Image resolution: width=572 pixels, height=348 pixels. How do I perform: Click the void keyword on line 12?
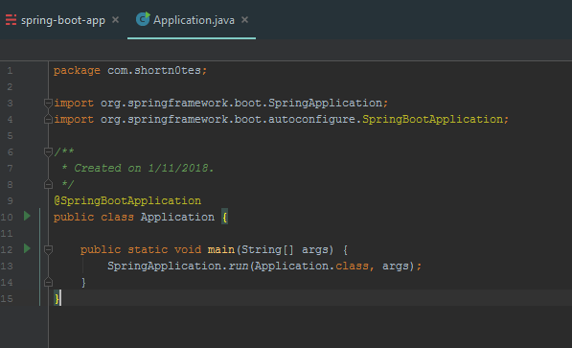(x=188, y=249)
